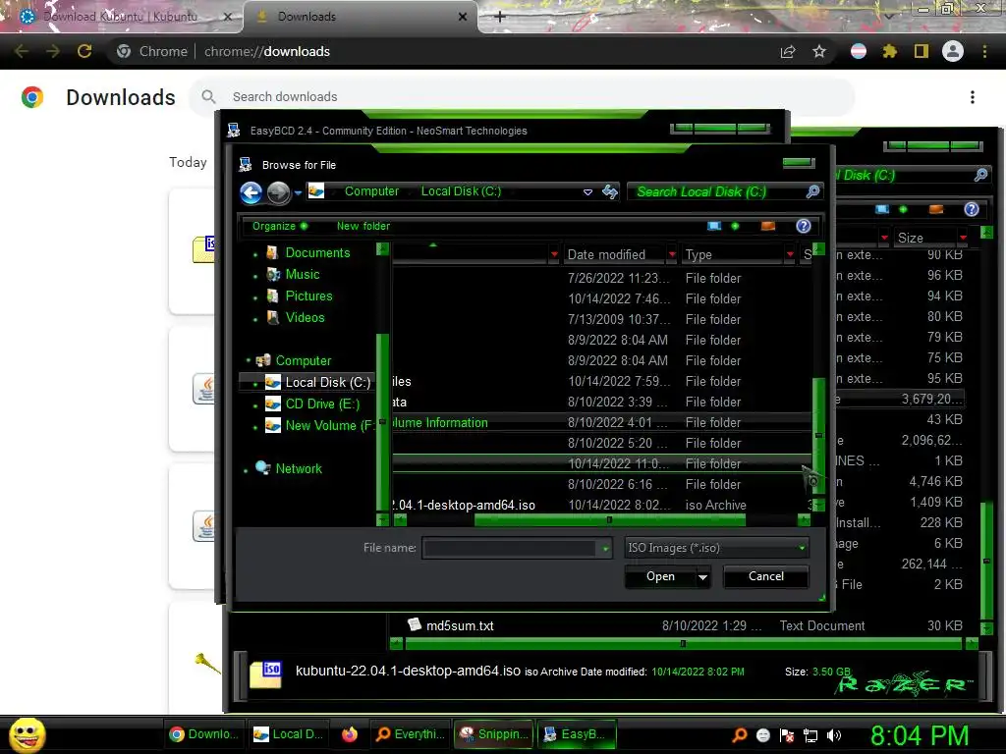1006x754 pixels.
Task: Click Local Disk (C:) in address breadcrumb
Action: click(x=461, y=191)
